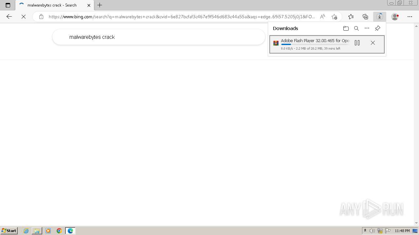
Task: Click the vertical scrollbar up arrow
Action: click(x=416, y=25)
